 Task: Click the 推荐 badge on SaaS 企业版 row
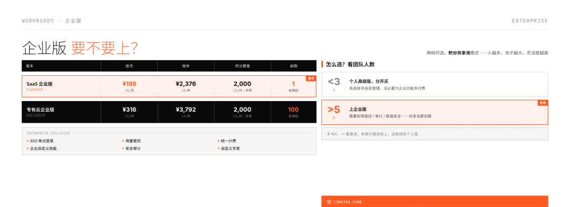(311, 78)
